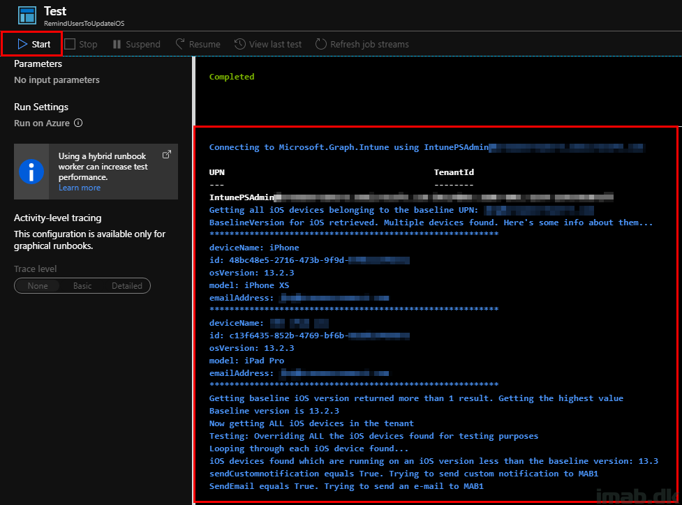The image size is (682, 505).
Task: Click the 'Baseline version is 13.2.3' output line
Action: [274, 411]
